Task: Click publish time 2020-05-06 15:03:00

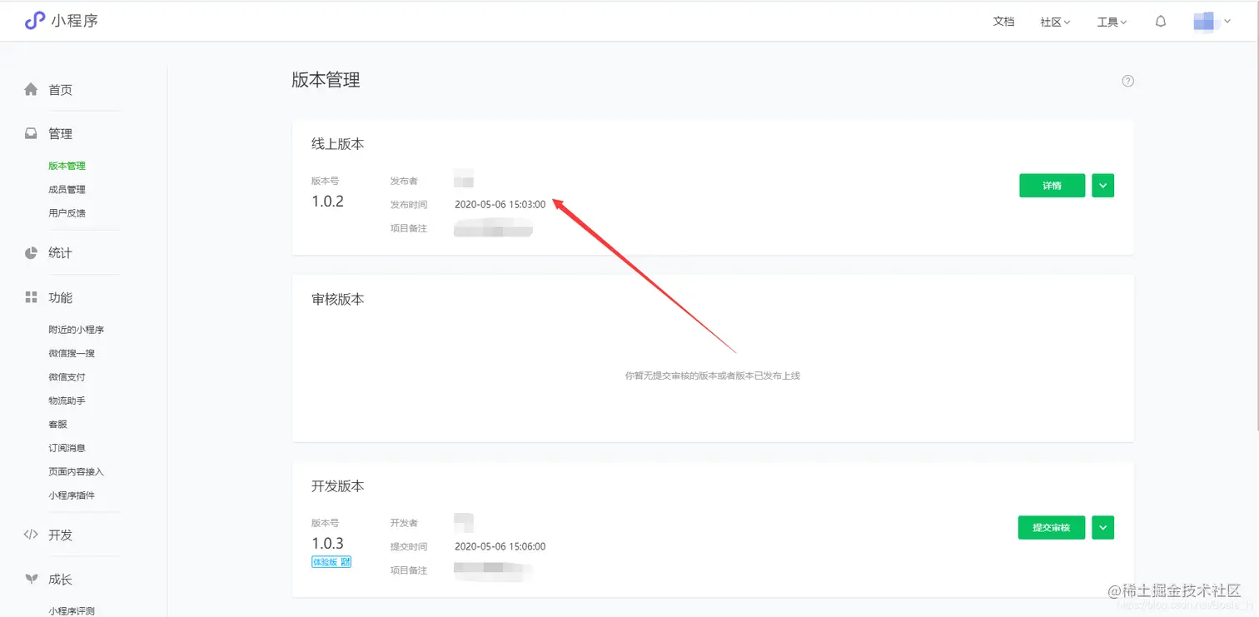Action: click(500, 204)
